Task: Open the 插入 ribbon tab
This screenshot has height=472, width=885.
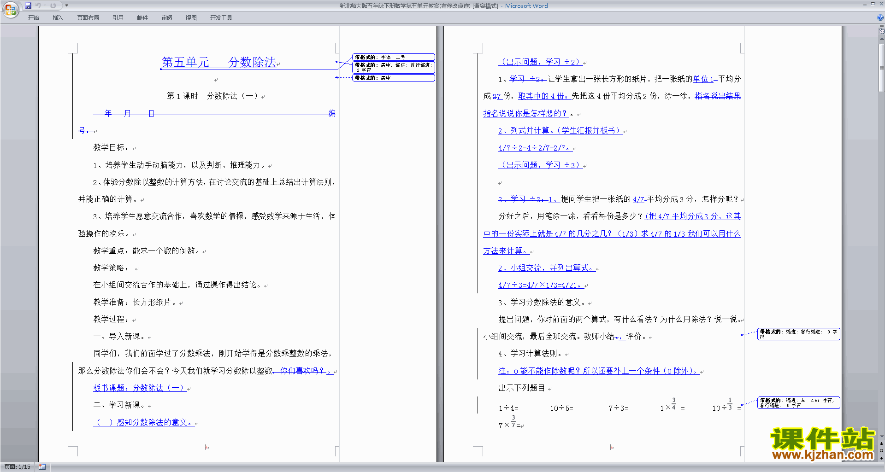Action: [x=58, y=17]
